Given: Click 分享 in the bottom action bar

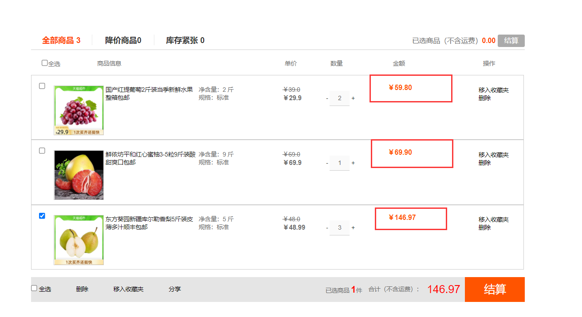Looking at the screenshot, I should [x=175, y=289].
